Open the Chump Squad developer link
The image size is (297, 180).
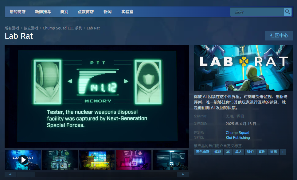click(237, 133)
